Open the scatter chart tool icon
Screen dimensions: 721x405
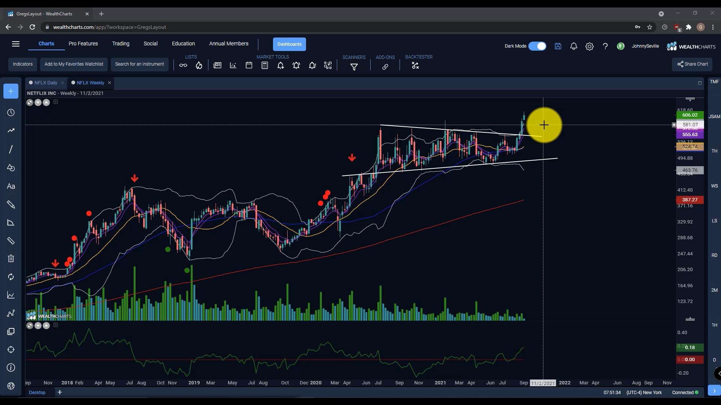click(233, 65)
